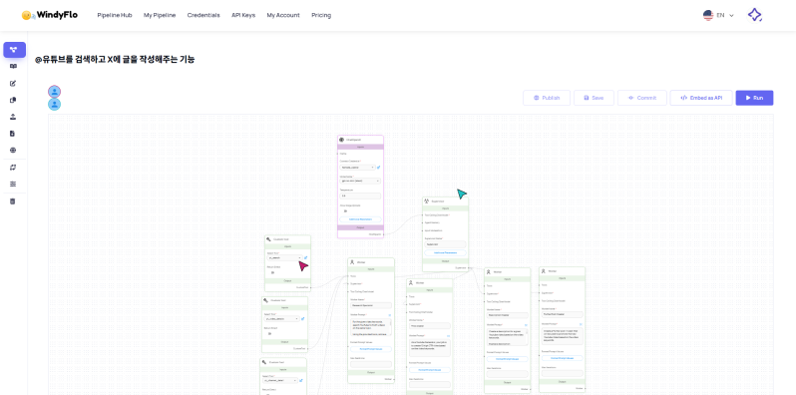Expand Worker Prompt in the third Worker node

pos(527,324)
